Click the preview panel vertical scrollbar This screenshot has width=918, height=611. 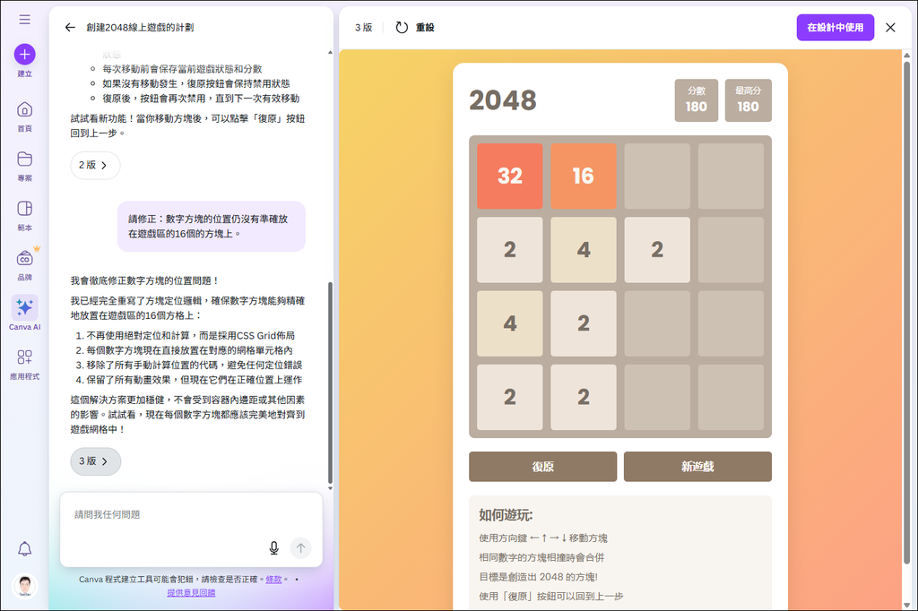907,312
